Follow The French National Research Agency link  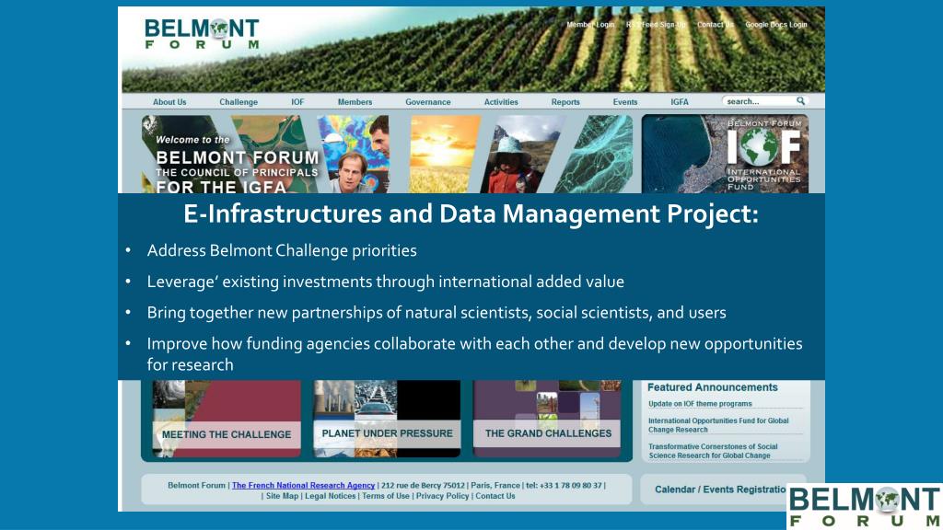pyautogui.click(x=303, y=485)
